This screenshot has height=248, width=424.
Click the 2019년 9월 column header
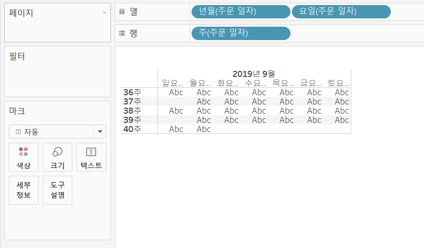click(x=254, y=74)
